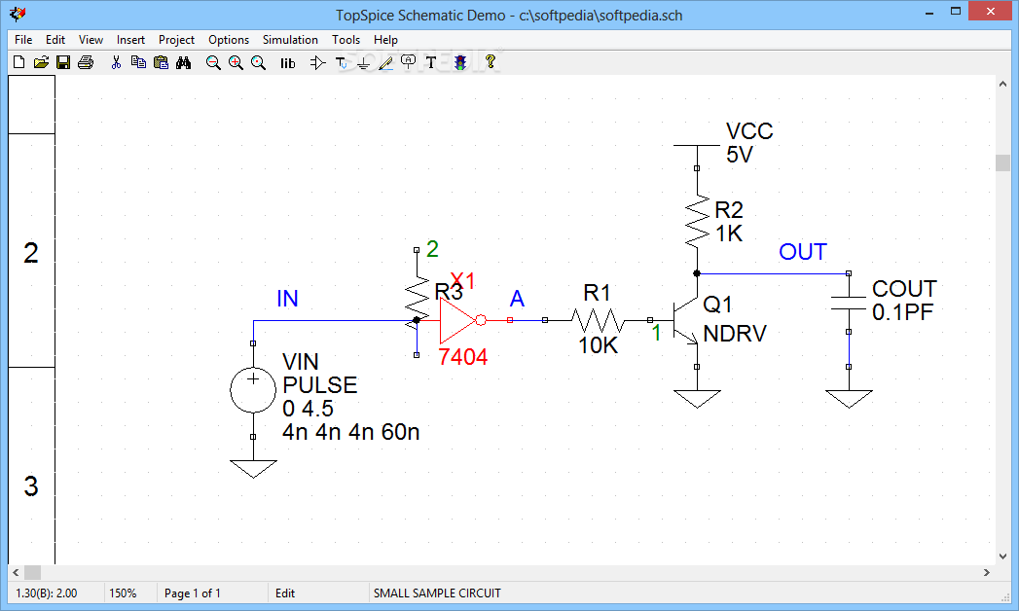Click the horizontal scrollbar thumb
This screenshot has width=1019, height=611.
(x=32, y=573)
